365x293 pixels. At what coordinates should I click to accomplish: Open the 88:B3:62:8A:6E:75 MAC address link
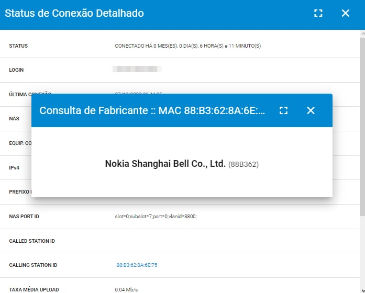[x=137, y=265]
